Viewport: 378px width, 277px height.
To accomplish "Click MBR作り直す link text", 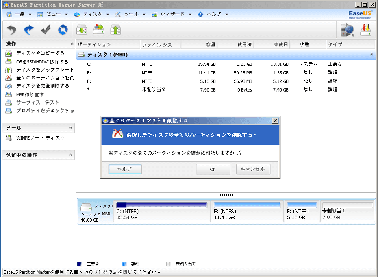I will (x=30, y=95).
